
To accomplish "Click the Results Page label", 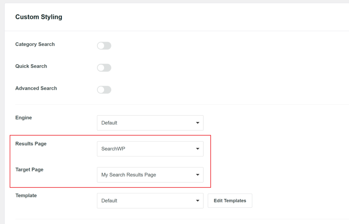I will click(x=31, y=144).
